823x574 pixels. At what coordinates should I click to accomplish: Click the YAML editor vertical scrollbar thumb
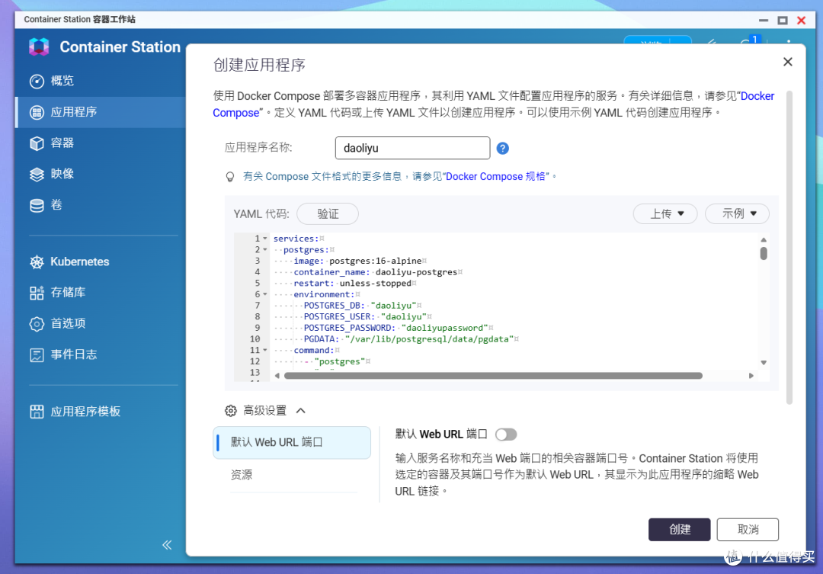tap(764, 253)
